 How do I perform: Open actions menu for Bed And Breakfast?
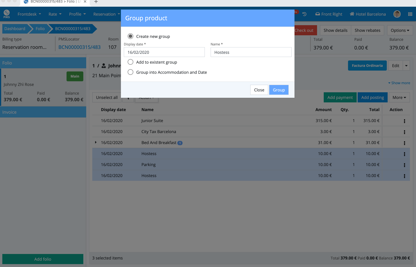(404, 143)
